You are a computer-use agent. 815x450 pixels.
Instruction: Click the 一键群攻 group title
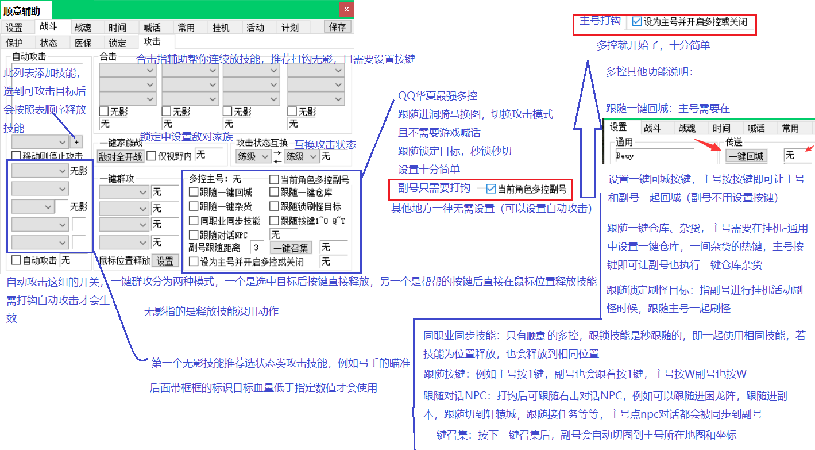[x=117, y=179]
